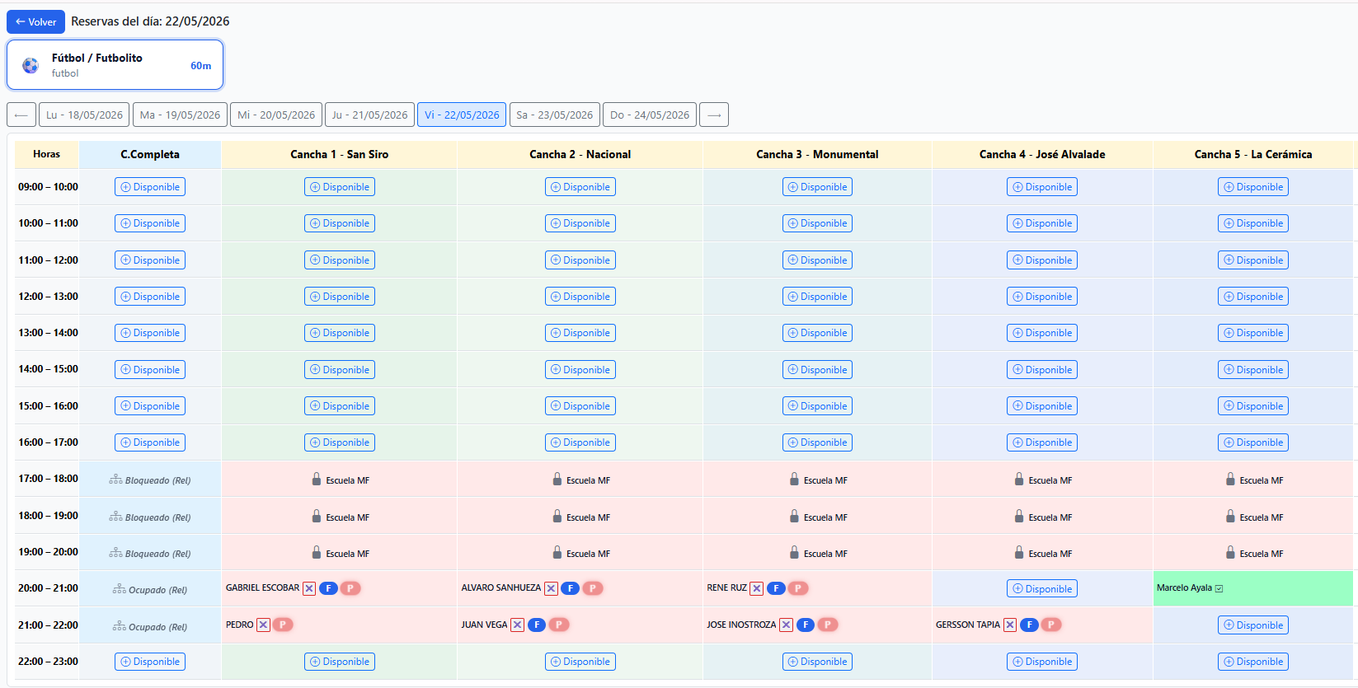
Task: Cancel GABRIEL ESCOBAR reservation with X icon
Action: point(309,588)
